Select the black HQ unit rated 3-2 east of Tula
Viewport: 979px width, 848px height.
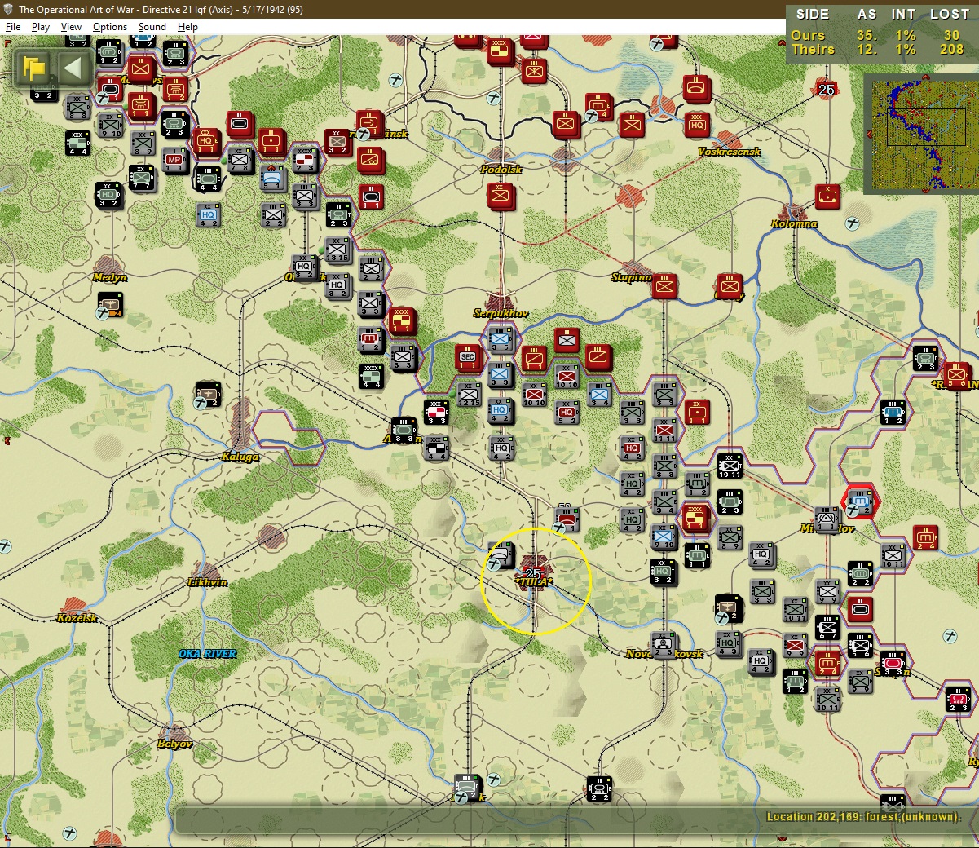tap(663, 571)
